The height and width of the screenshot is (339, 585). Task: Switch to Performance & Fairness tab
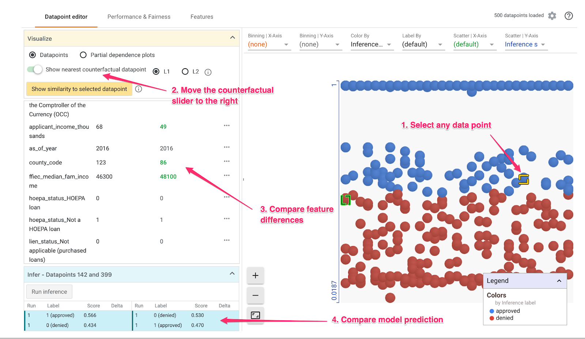(x=139, y=17)
